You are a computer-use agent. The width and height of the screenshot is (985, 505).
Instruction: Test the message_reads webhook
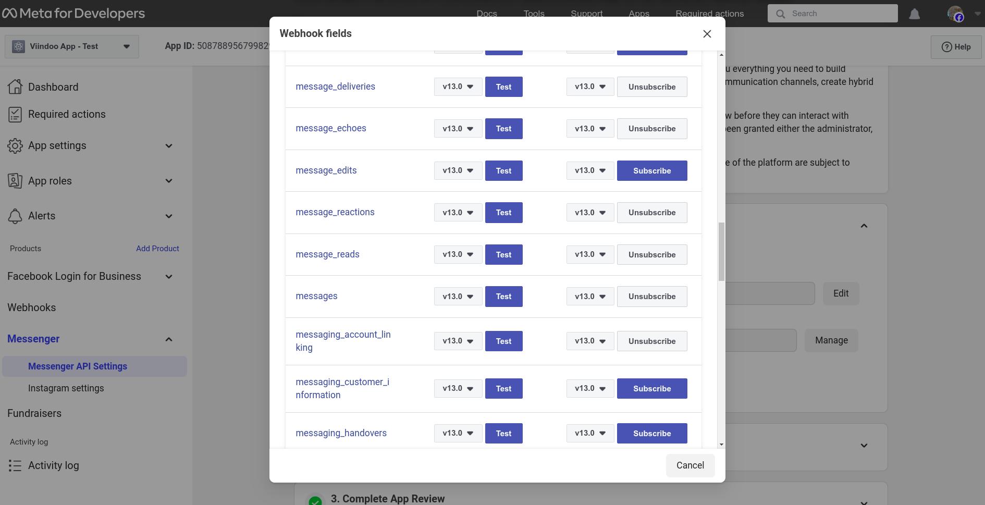click(x=503, y=254)
